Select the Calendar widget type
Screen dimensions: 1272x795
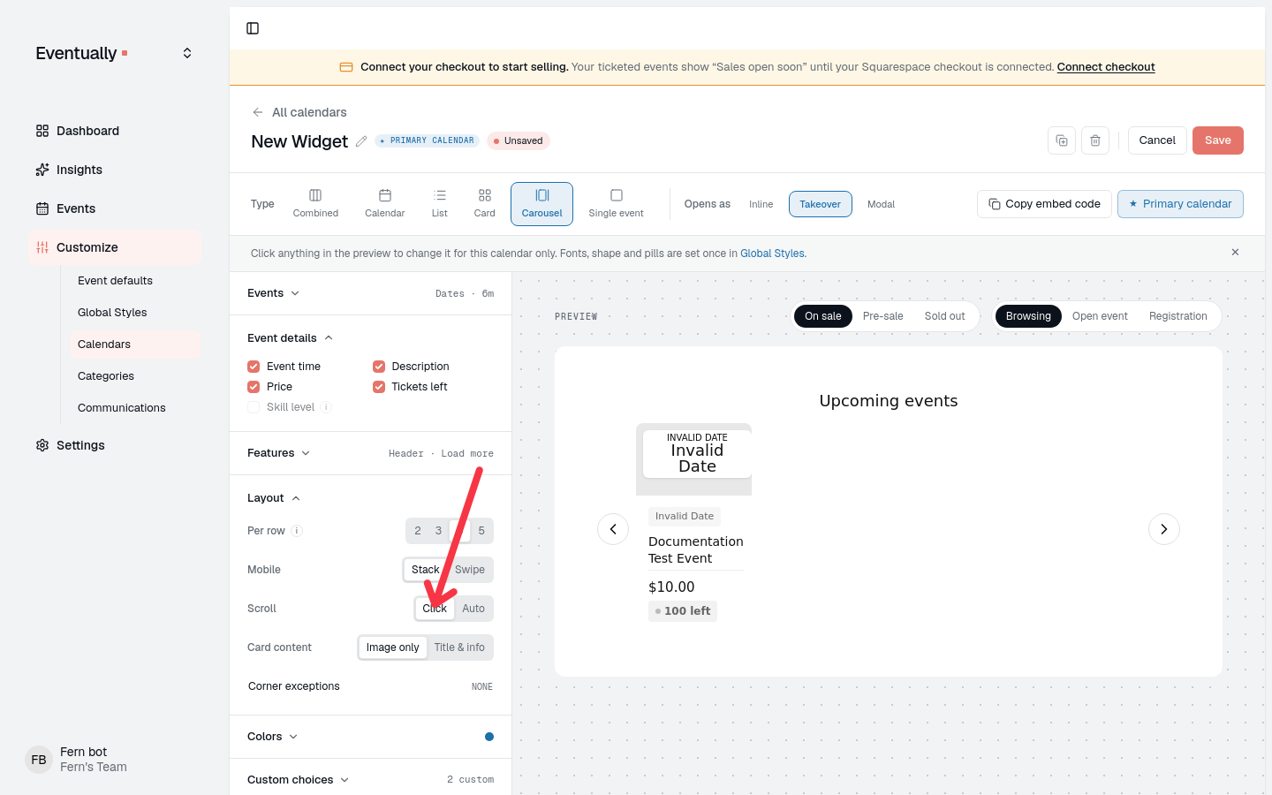coord(385,204)
